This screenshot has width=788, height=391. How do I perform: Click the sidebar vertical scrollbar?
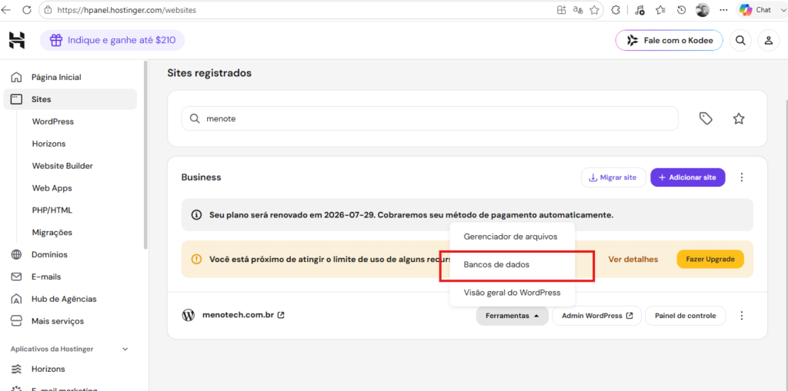click(145, 154)
